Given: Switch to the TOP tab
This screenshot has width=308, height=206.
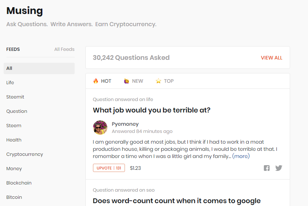Looking at the screenshot, I should point(168,81).
